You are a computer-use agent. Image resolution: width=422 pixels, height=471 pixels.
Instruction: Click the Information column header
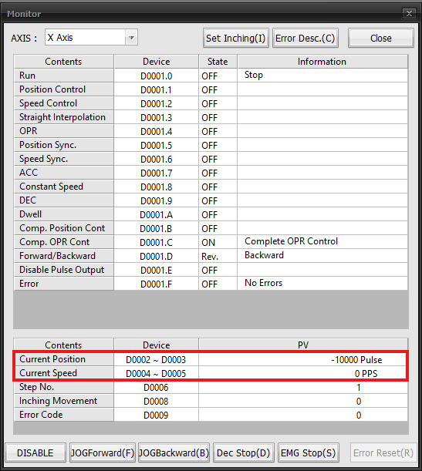pos(322,62)
